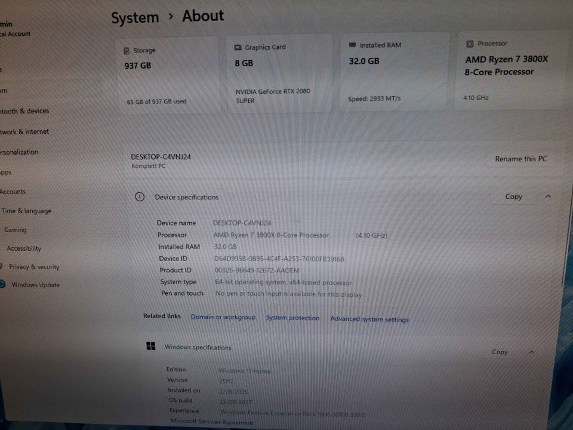Navigate back to System breadcrumb
Viewport: 573px width, 430px height.
(135, 18)
